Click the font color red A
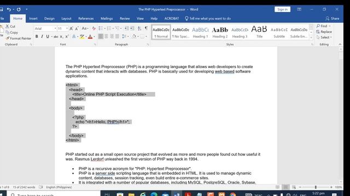 click(x=90, y=36)
